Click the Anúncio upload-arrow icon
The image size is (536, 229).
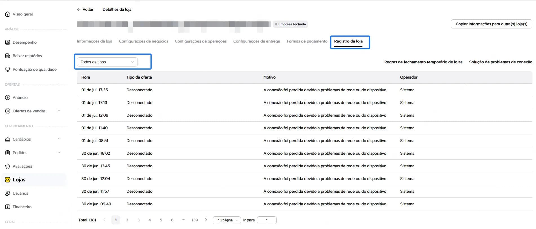click(x=8, y=97)
